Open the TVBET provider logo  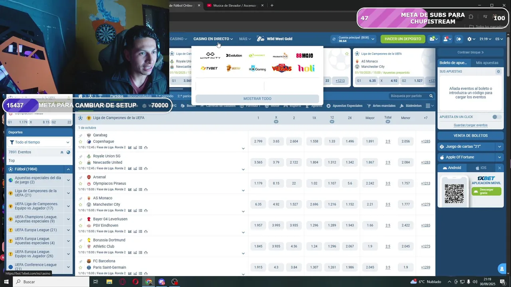(209, 68)
